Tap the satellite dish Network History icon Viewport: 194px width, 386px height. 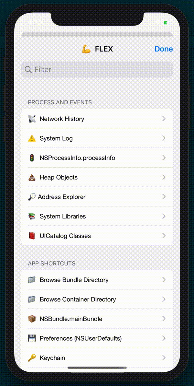pyautogui.click(x=32, y=119)
